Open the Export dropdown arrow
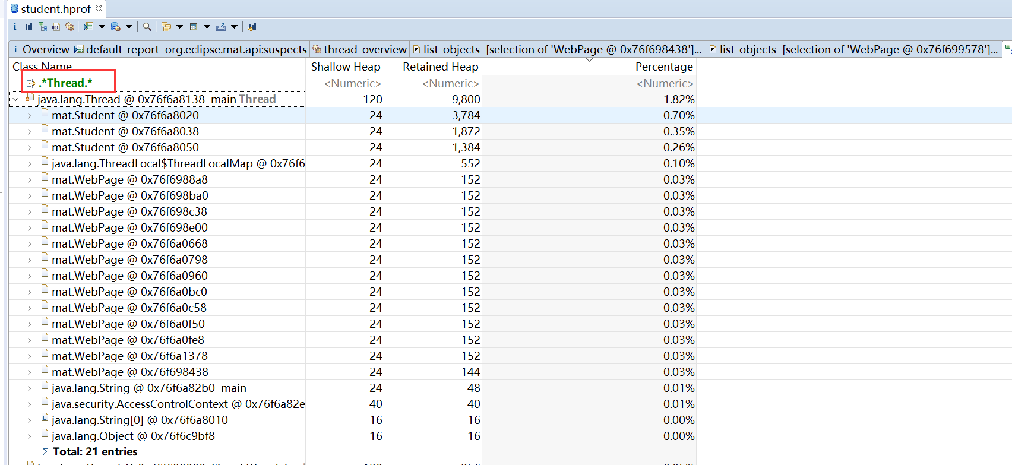The height and width of the screenshot is (465, 1012). point(234,27)
